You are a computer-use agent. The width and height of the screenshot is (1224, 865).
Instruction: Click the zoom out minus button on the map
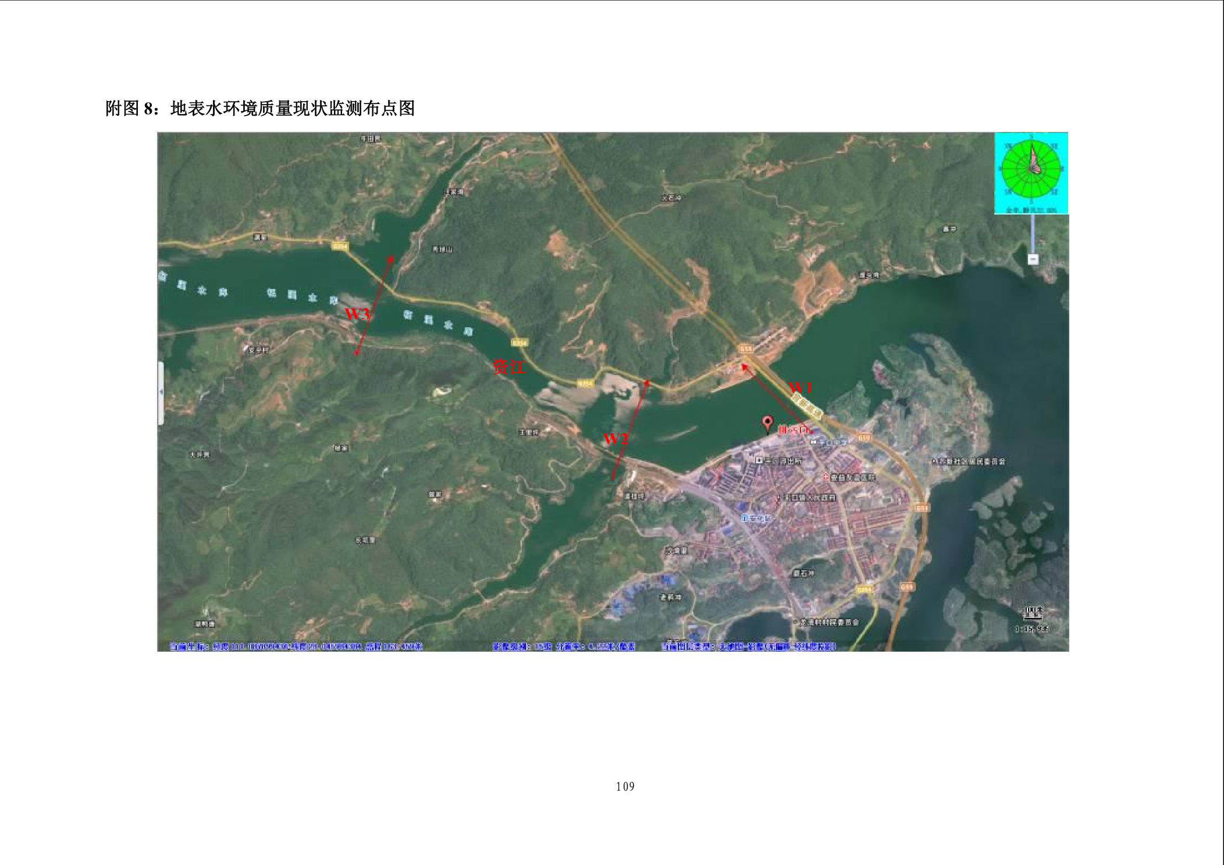1033,259
